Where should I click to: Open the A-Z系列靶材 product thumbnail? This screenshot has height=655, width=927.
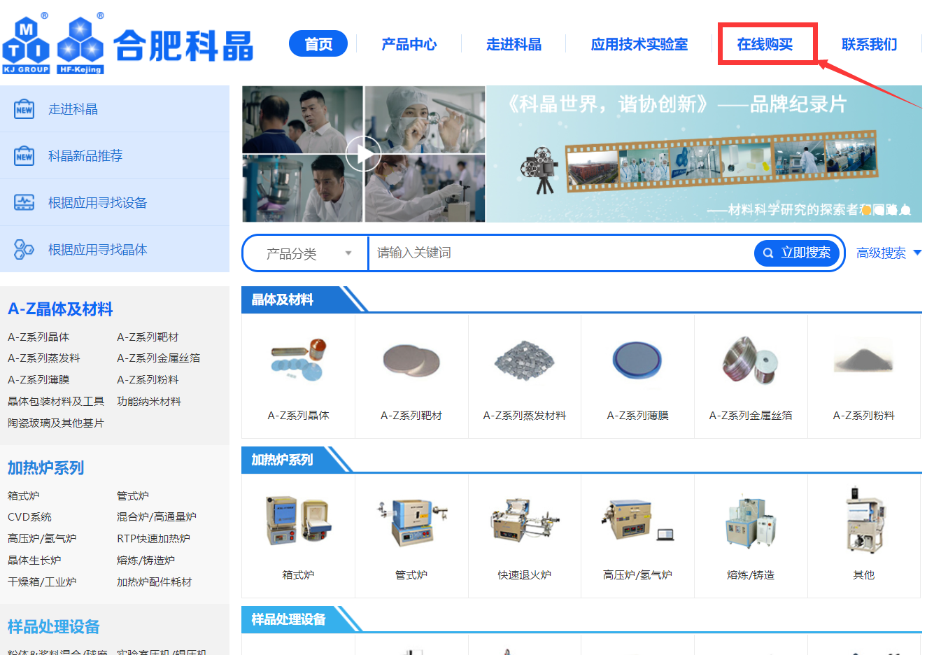pos(411,361)
